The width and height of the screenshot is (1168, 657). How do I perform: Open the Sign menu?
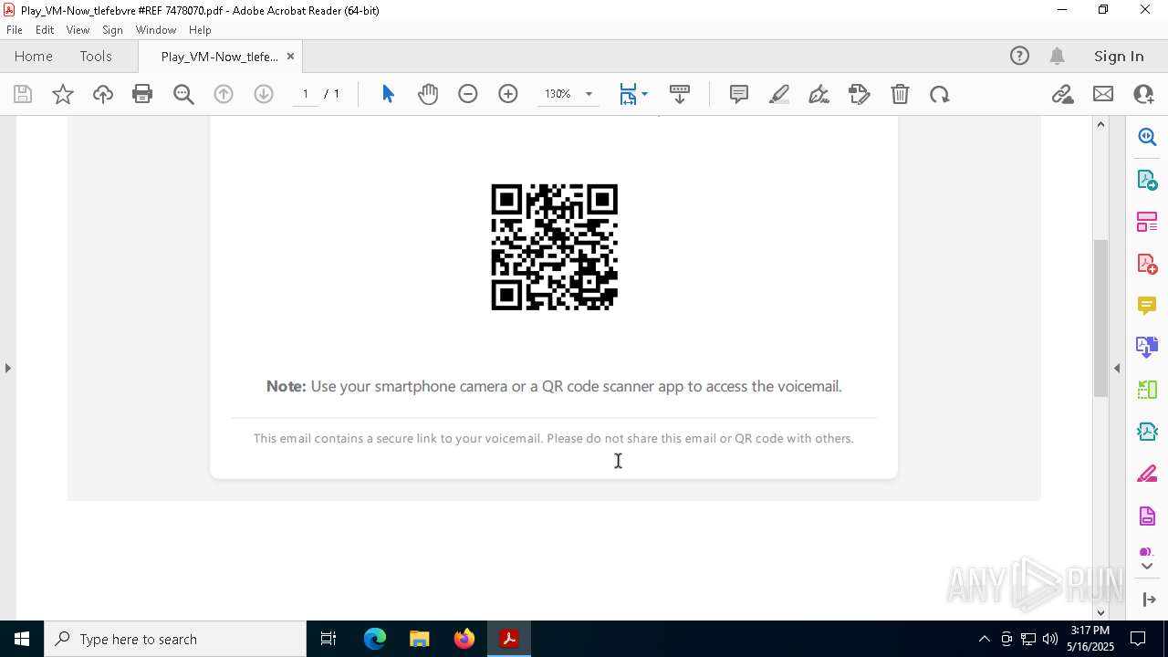[x=112, y=30]
